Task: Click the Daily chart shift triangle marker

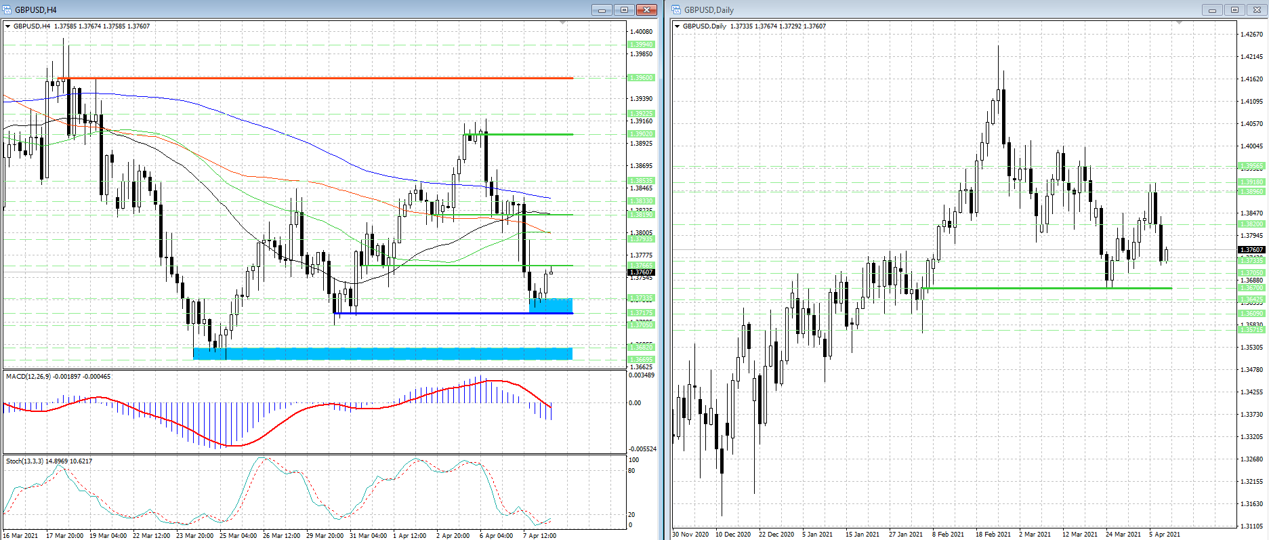Action: (1179, 23)
